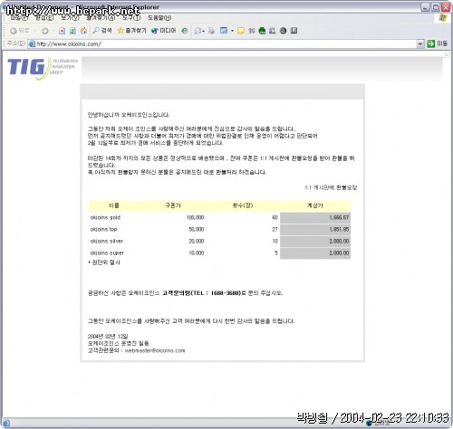Open the Back button history dropdown arrow

35,31
